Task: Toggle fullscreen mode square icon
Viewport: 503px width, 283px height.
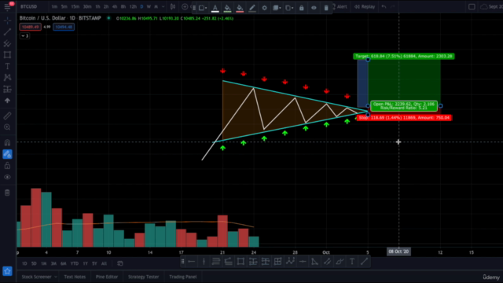Action: (472, 7)
